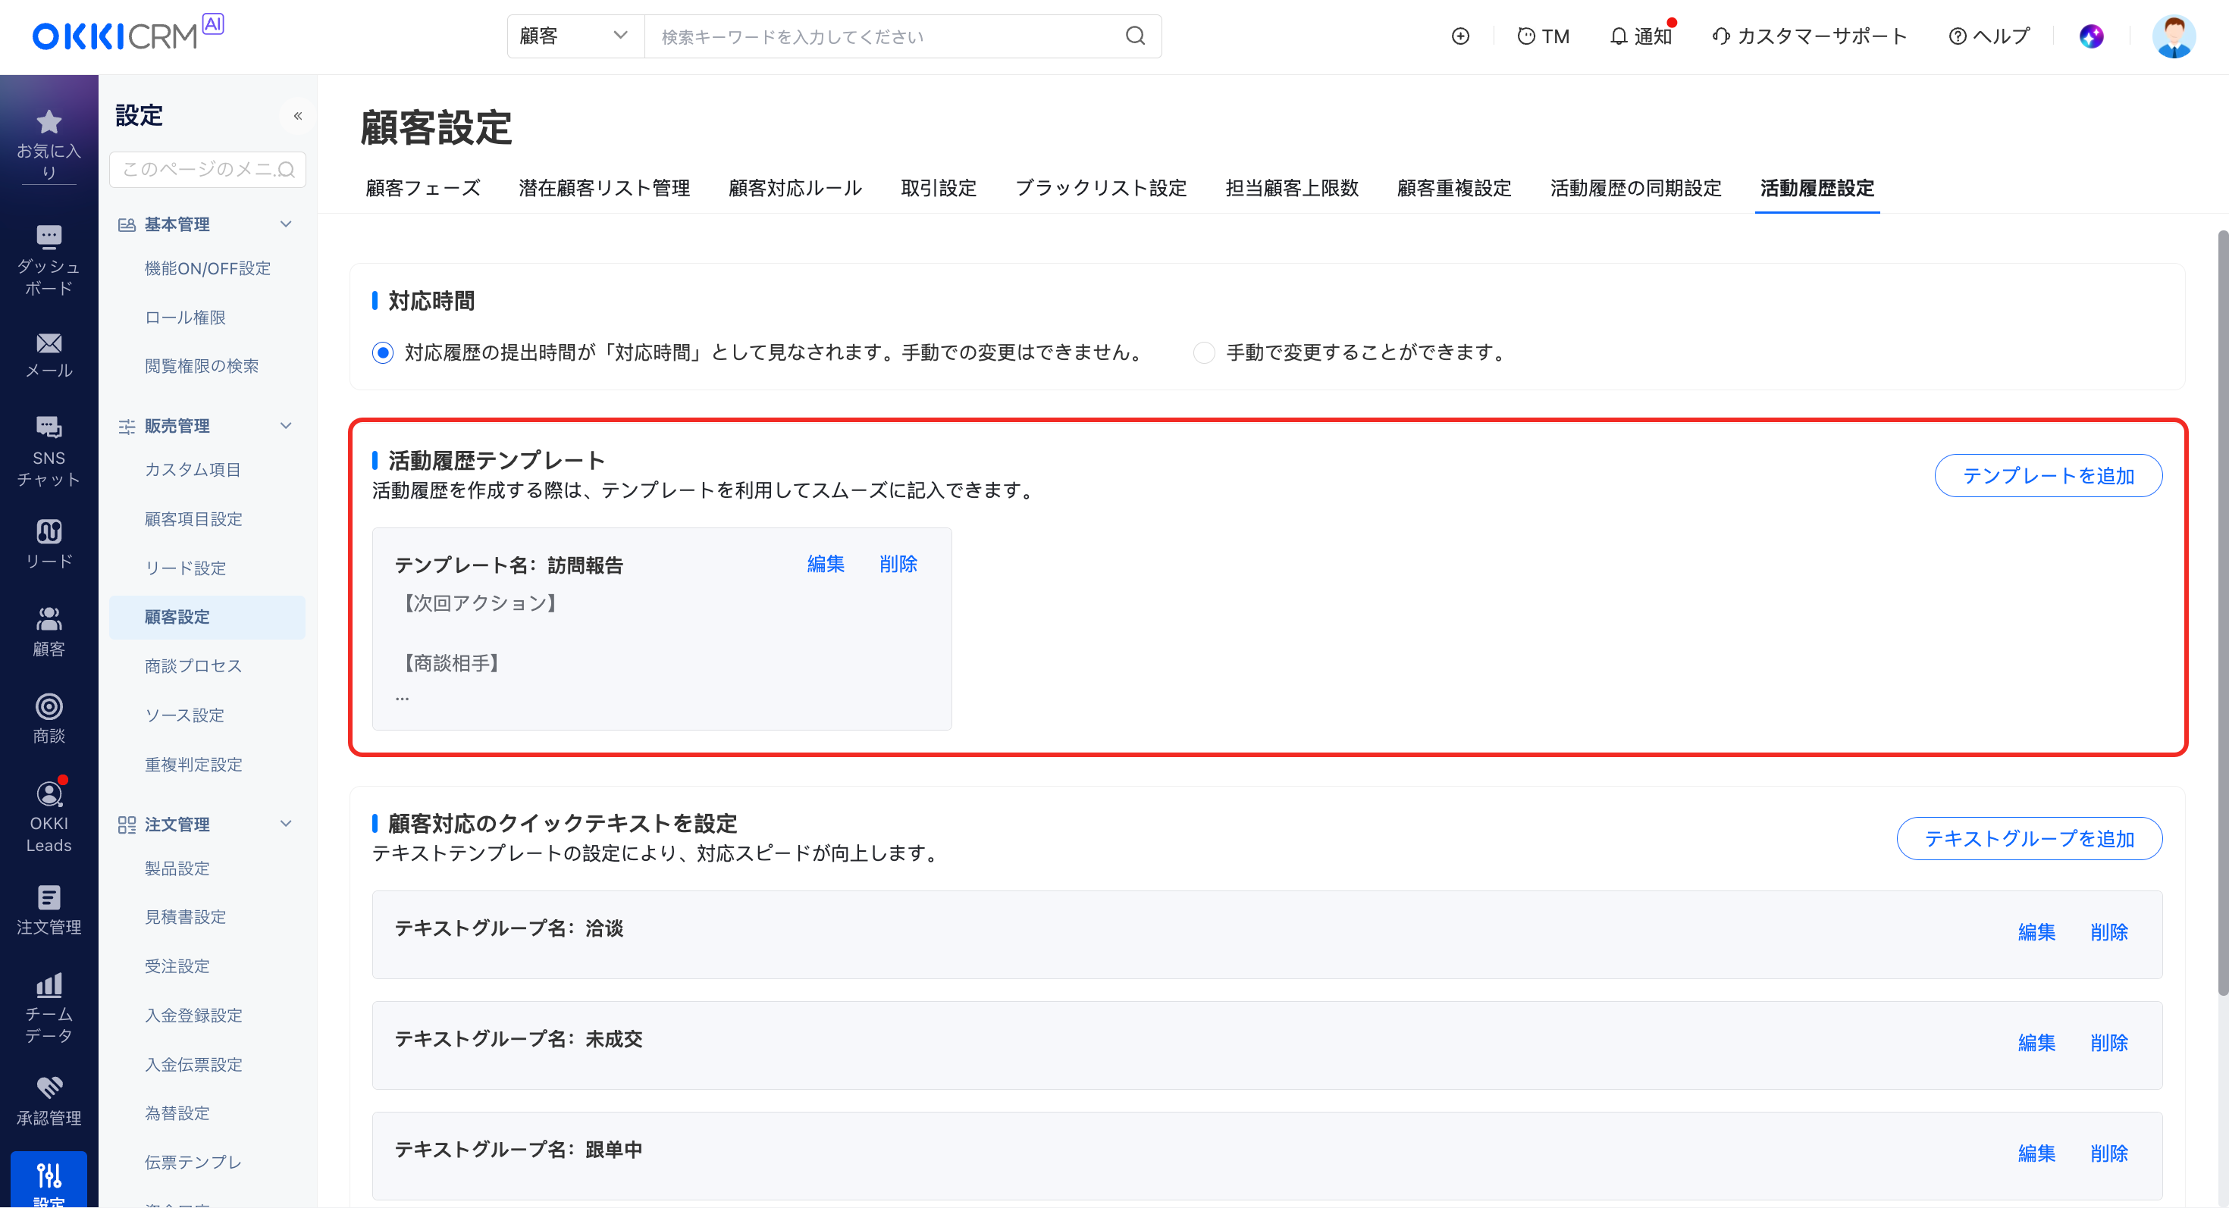Open カスタマーサポート headset link
2229x1208 pixels.
click(x=1809, y=36)
